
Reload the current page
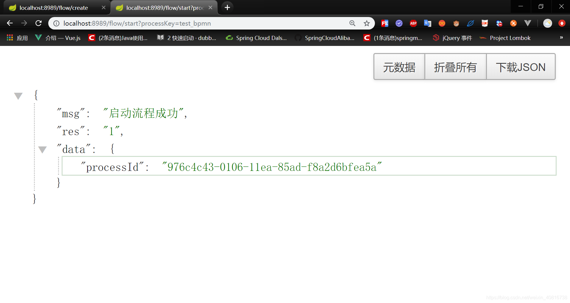tap(38, 23)
